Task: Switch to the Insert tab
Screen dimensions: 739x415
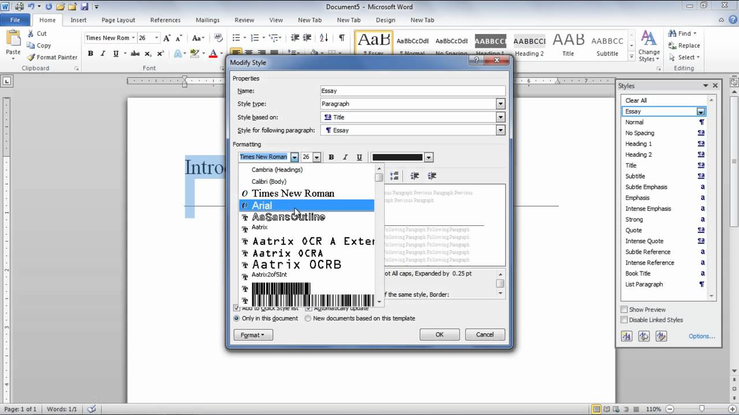Action: [79, 20]
